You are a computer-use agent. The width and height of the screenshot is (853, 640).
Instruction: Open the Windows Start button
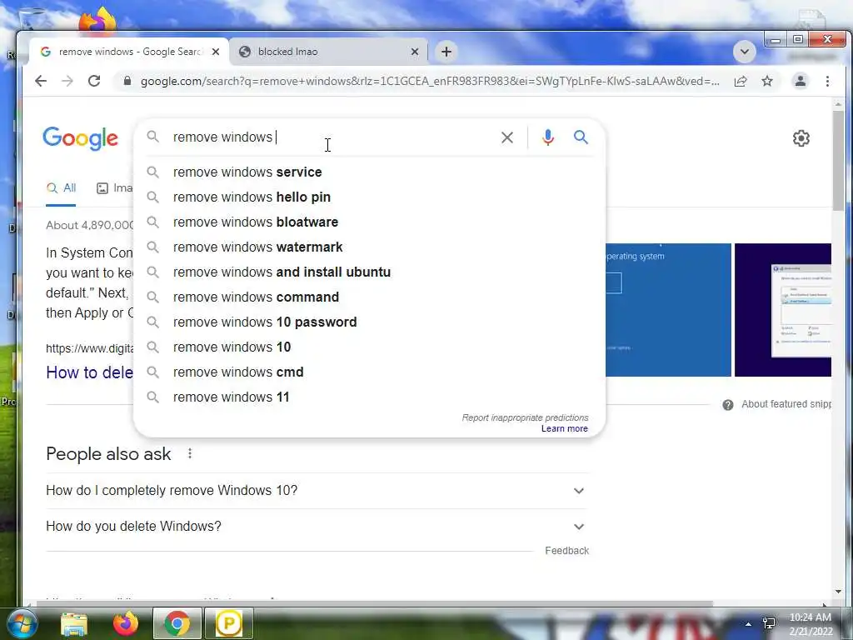pyautogui.click(x=21, y=623)
